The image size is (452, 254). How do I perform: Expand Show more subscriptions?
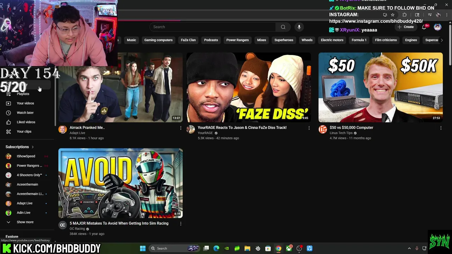25,222
